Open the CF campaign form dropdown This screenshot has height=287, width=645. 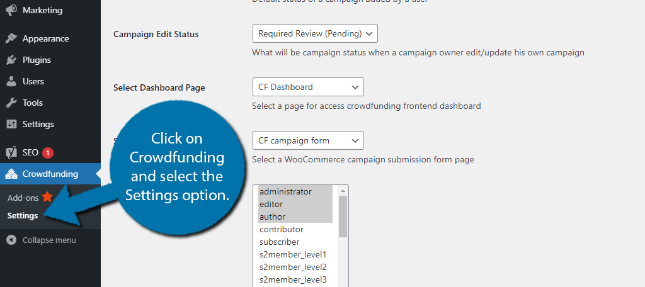click(x=308, y=140)
